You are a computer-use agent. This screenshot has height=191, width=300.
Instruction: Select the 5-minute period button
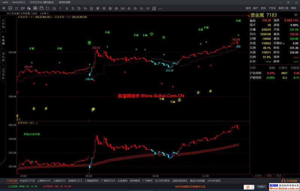point(73,8)
